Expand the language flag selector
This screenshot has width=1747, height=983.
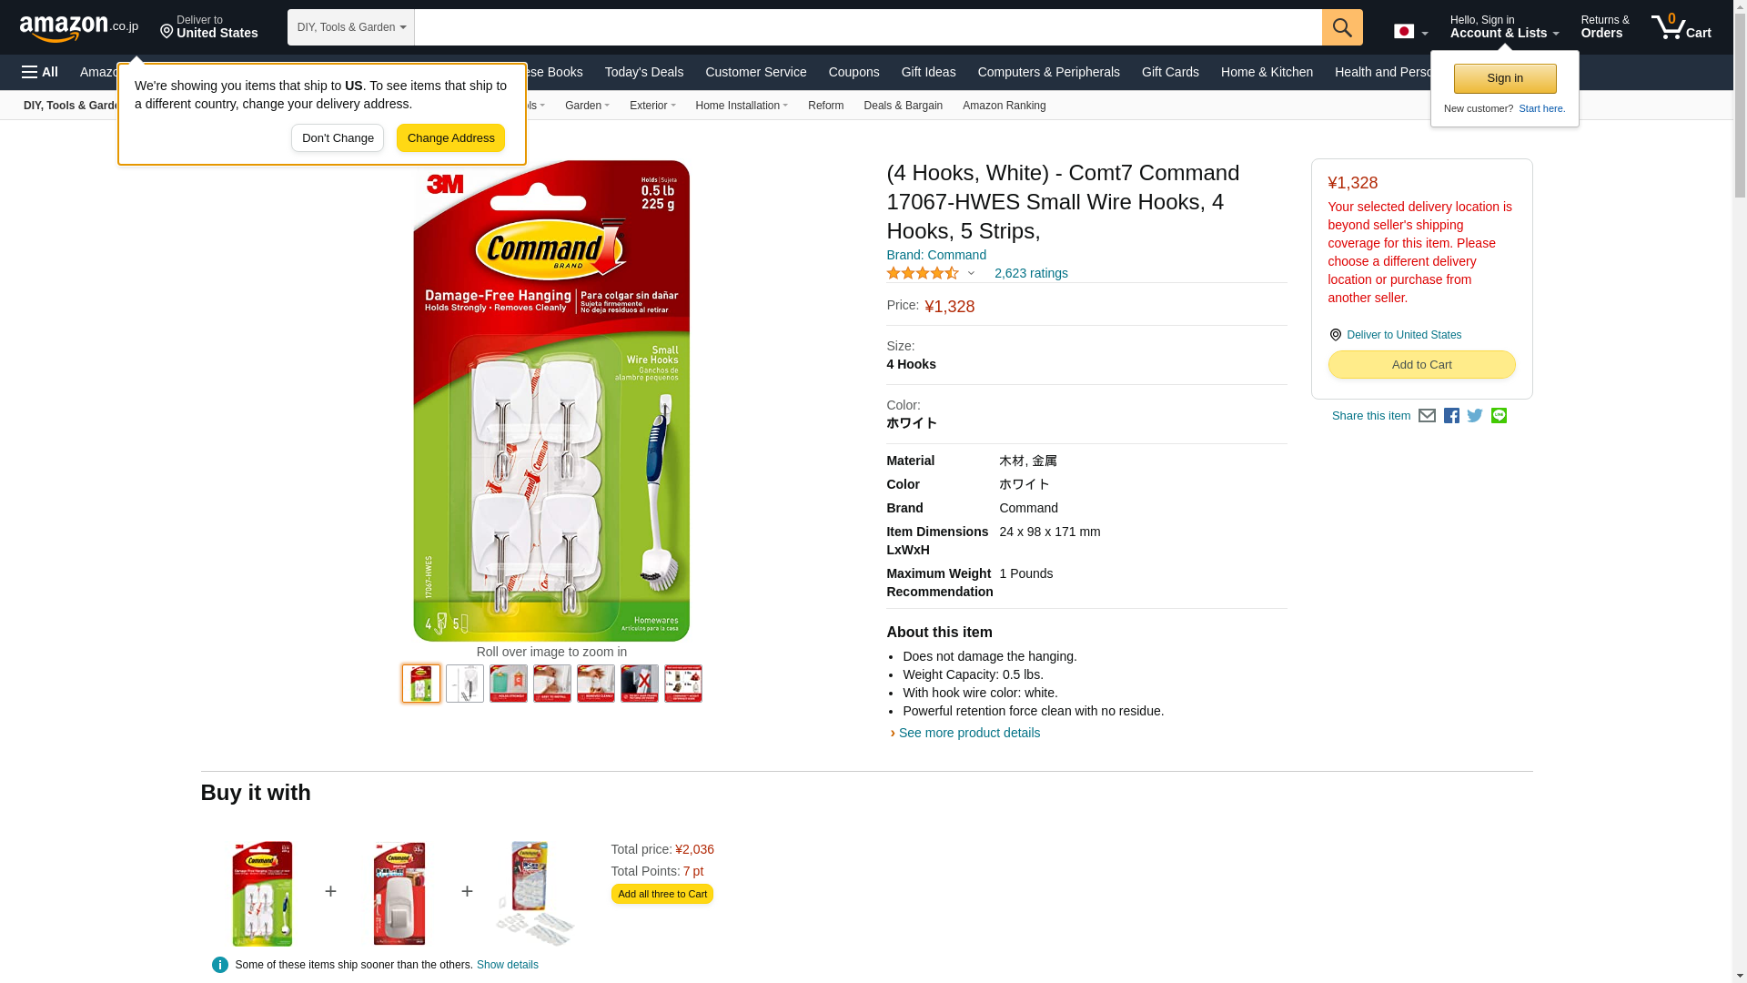point(1410,31)
